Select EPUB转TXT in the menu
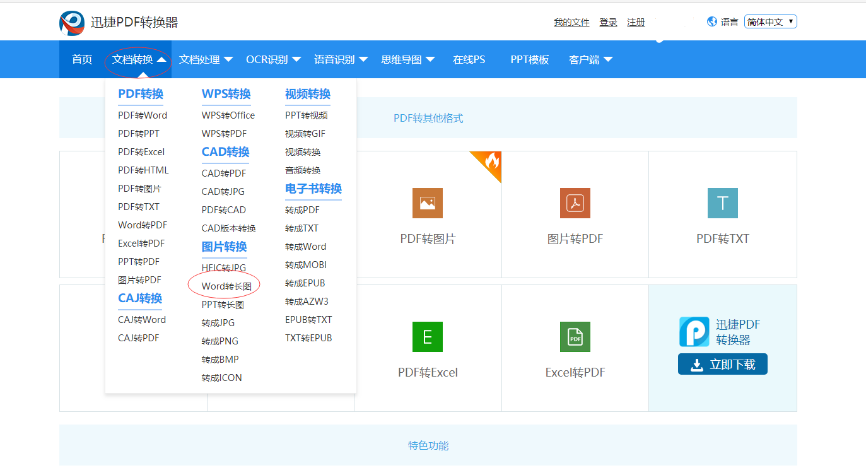 coord(308,320)
